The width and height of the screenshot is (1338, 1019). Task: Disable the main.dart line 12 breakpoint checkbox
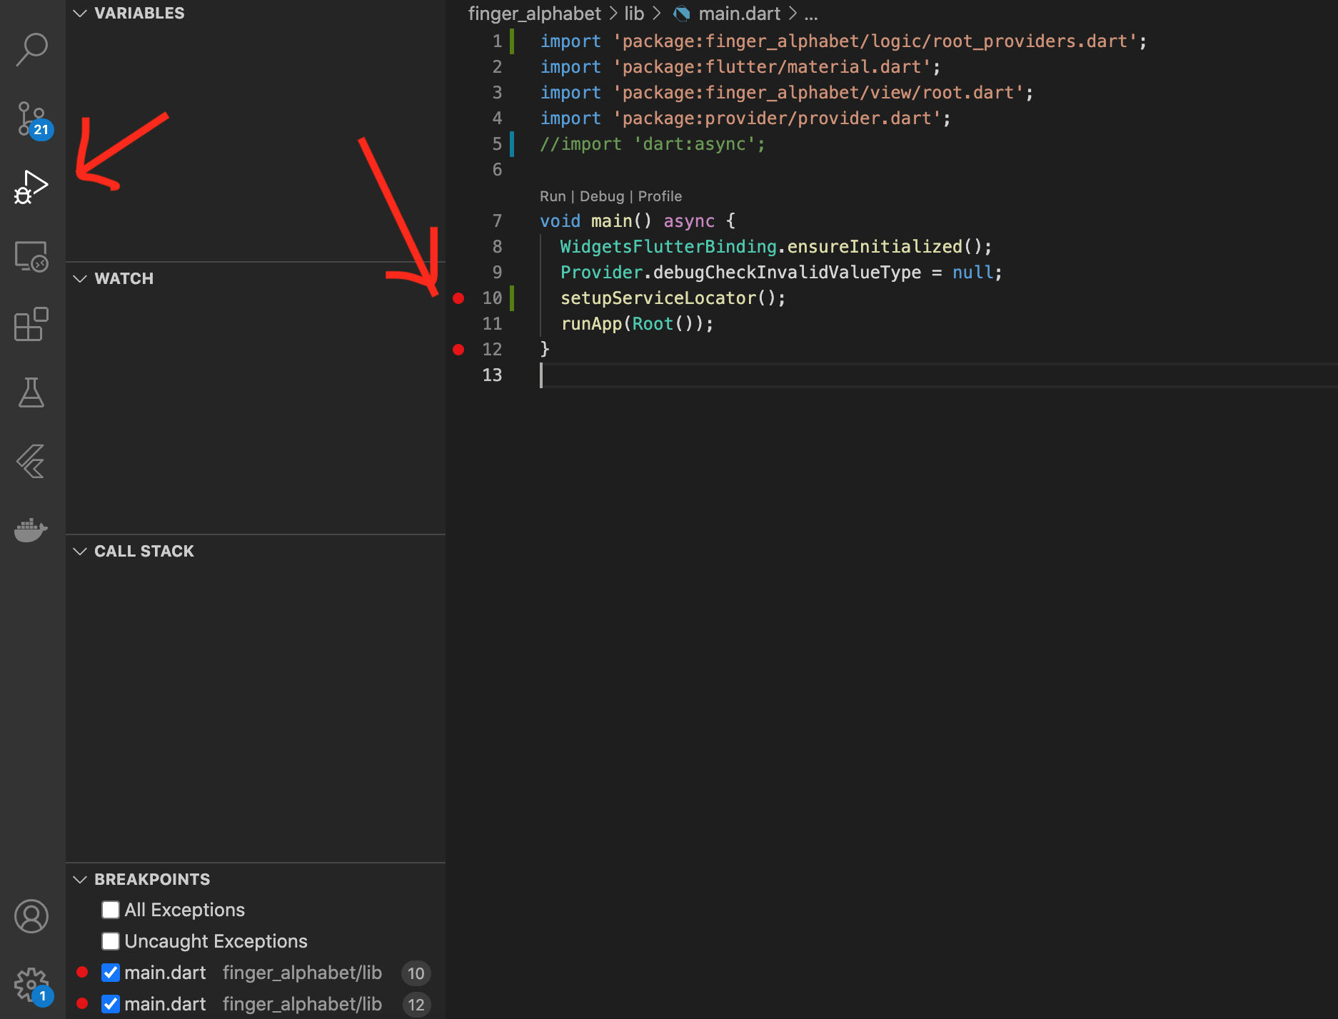(111, 1004)
